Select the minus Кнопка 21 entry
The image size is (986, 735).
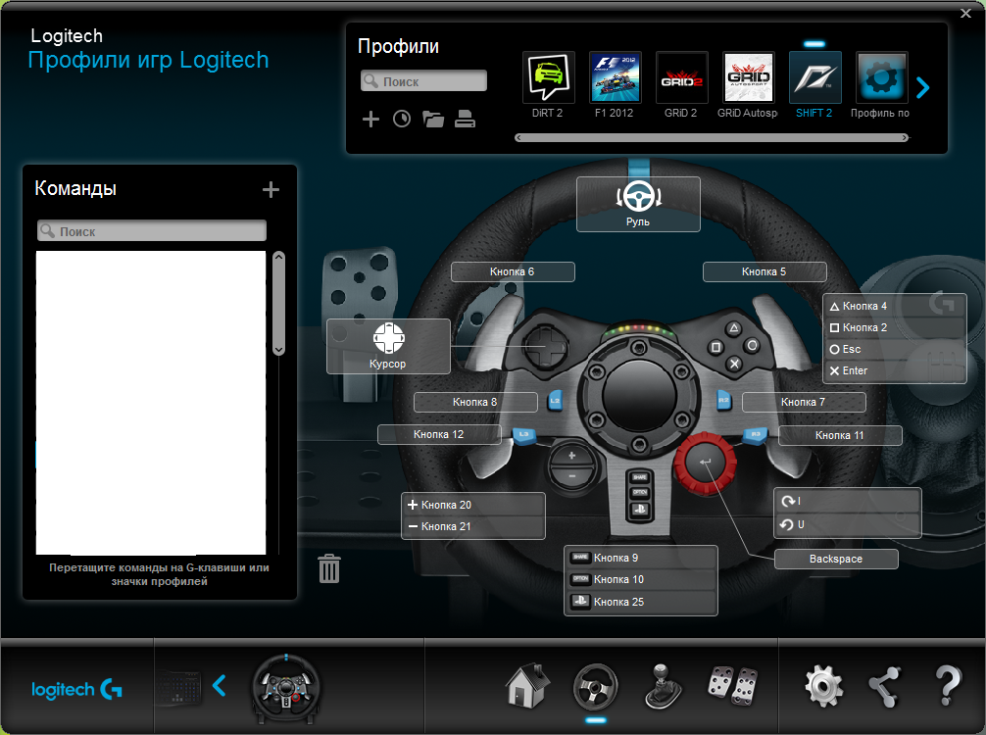point(472,527)
